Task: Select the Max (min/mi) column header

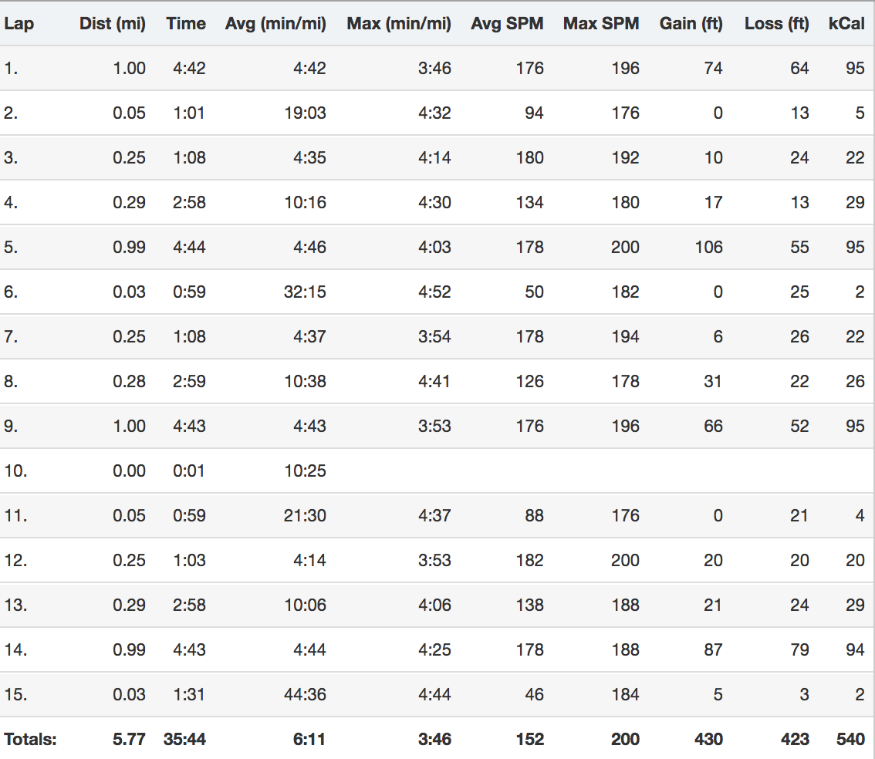Action: (x=399, y=24)
